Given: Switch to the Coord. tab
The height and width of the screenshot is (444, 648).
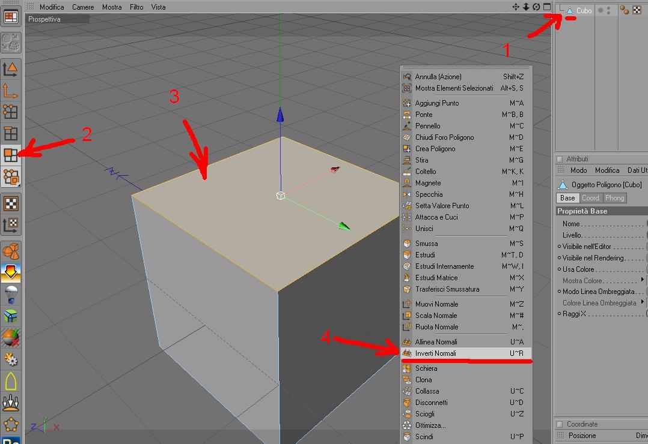Looking at the screenshot, I should coord(590,198).
